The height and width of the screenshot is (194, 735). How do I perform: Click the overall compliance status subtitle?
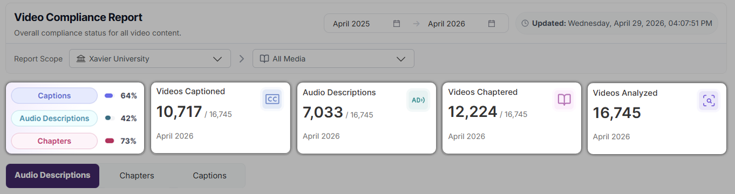pos(98,33)
